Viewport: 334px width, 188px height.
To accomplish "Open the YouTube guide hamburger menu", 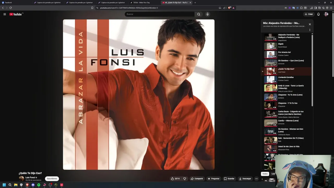I will (5, 14).
